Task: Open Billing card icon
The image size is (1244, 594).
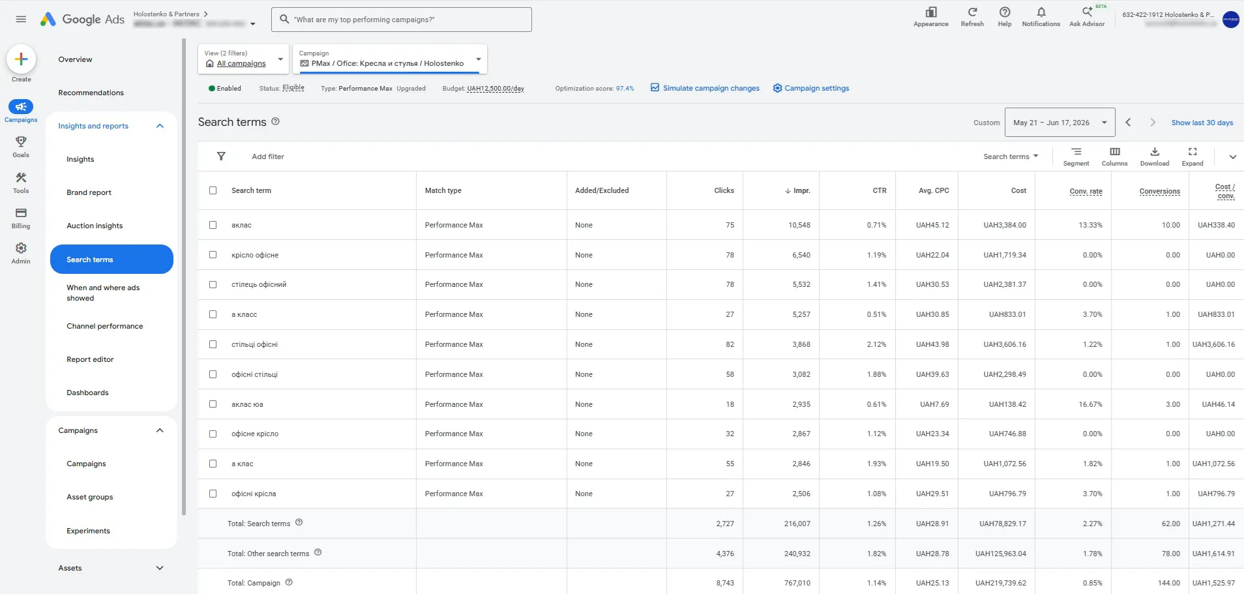Action: 21,213
